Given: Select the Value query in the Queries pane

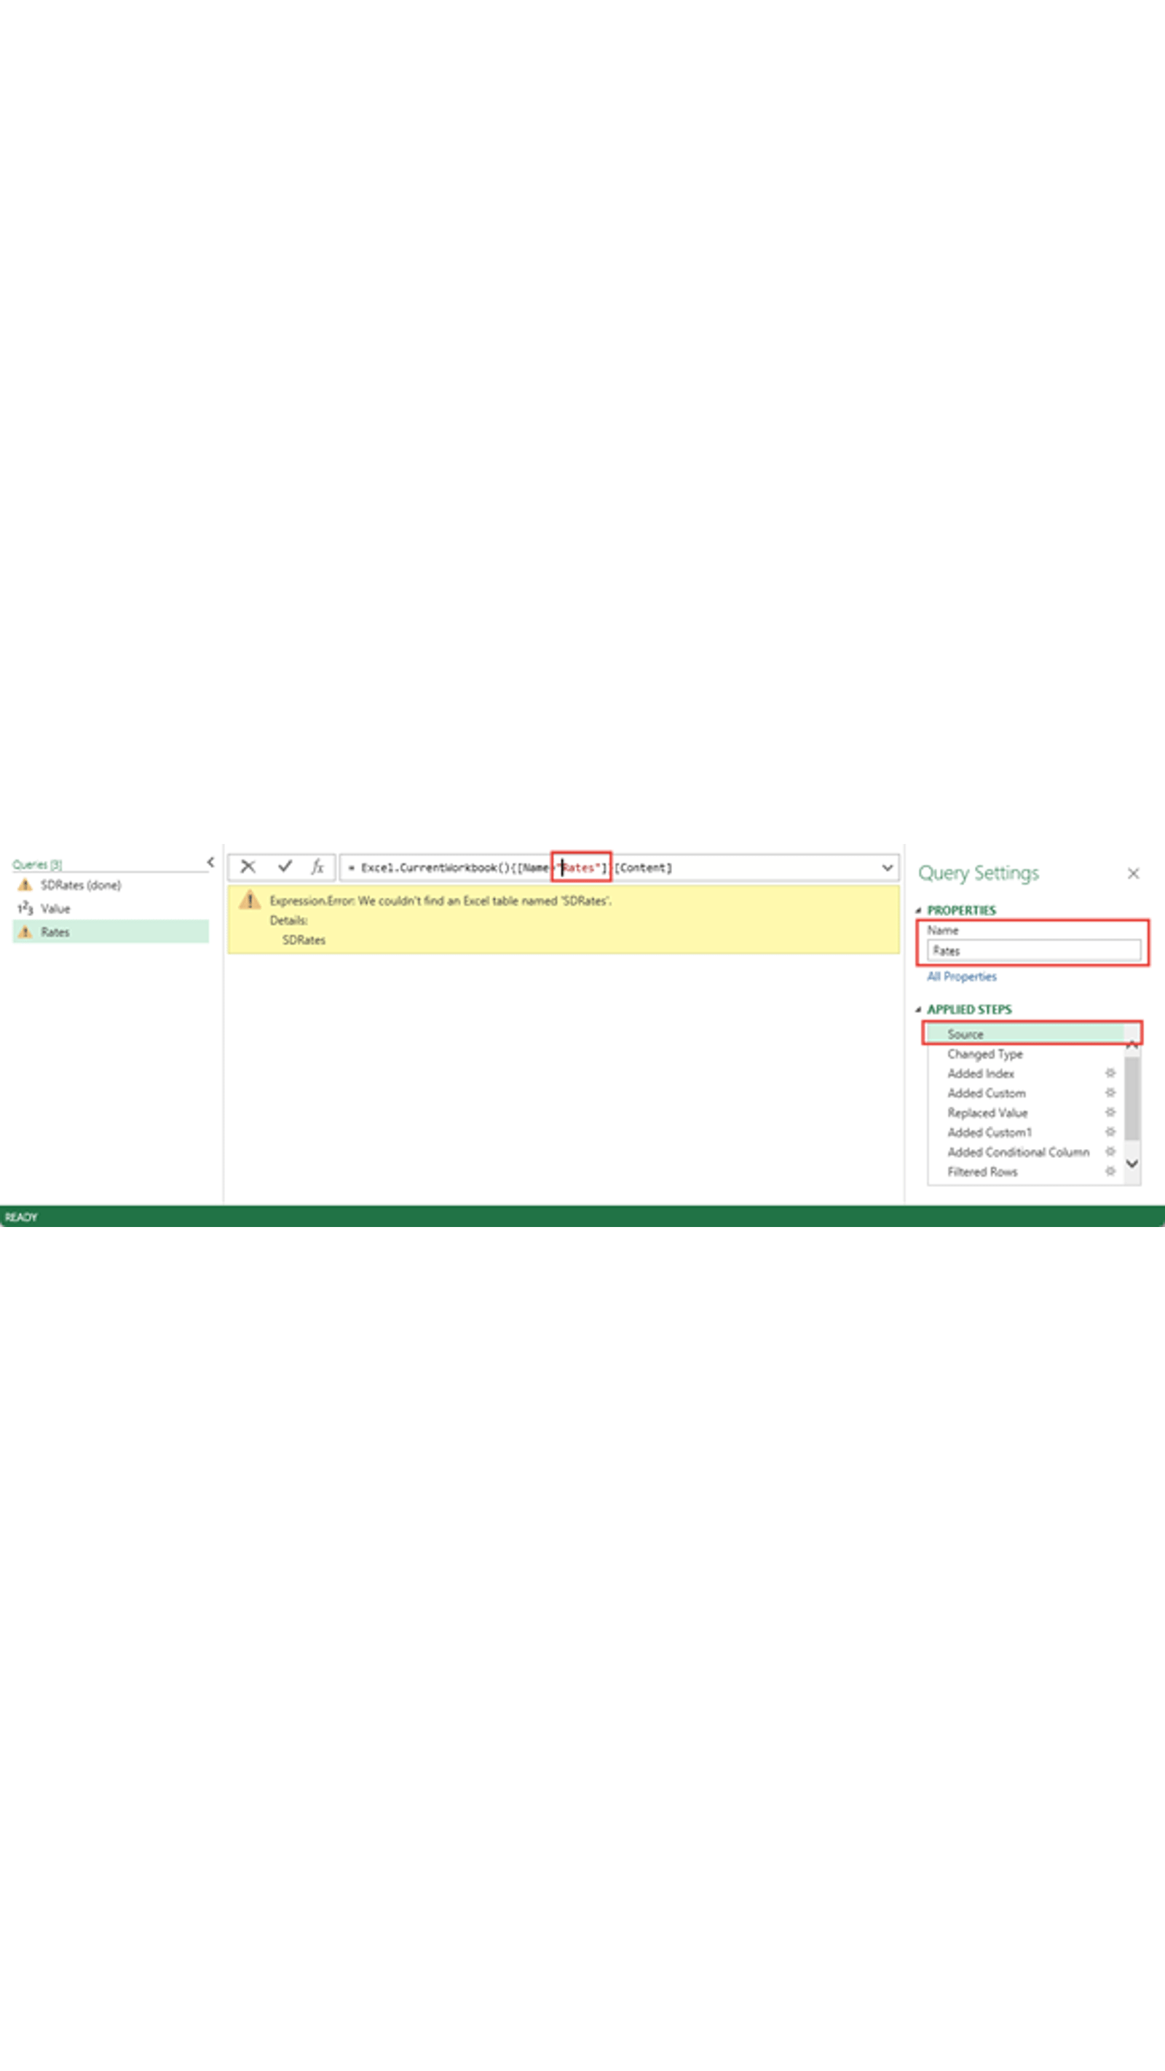Looking at the screenshot, I should tap(55, 907).
